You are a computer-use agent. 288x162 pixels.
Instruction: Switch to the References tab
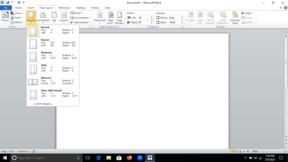coord(64,8)
